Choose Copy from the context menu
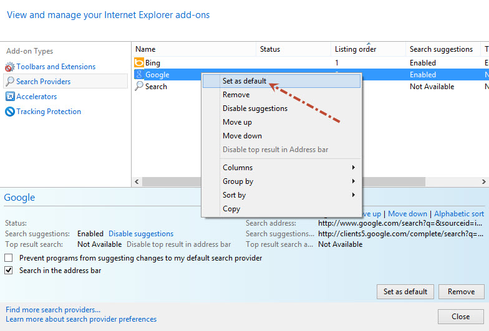 point(281,209)
